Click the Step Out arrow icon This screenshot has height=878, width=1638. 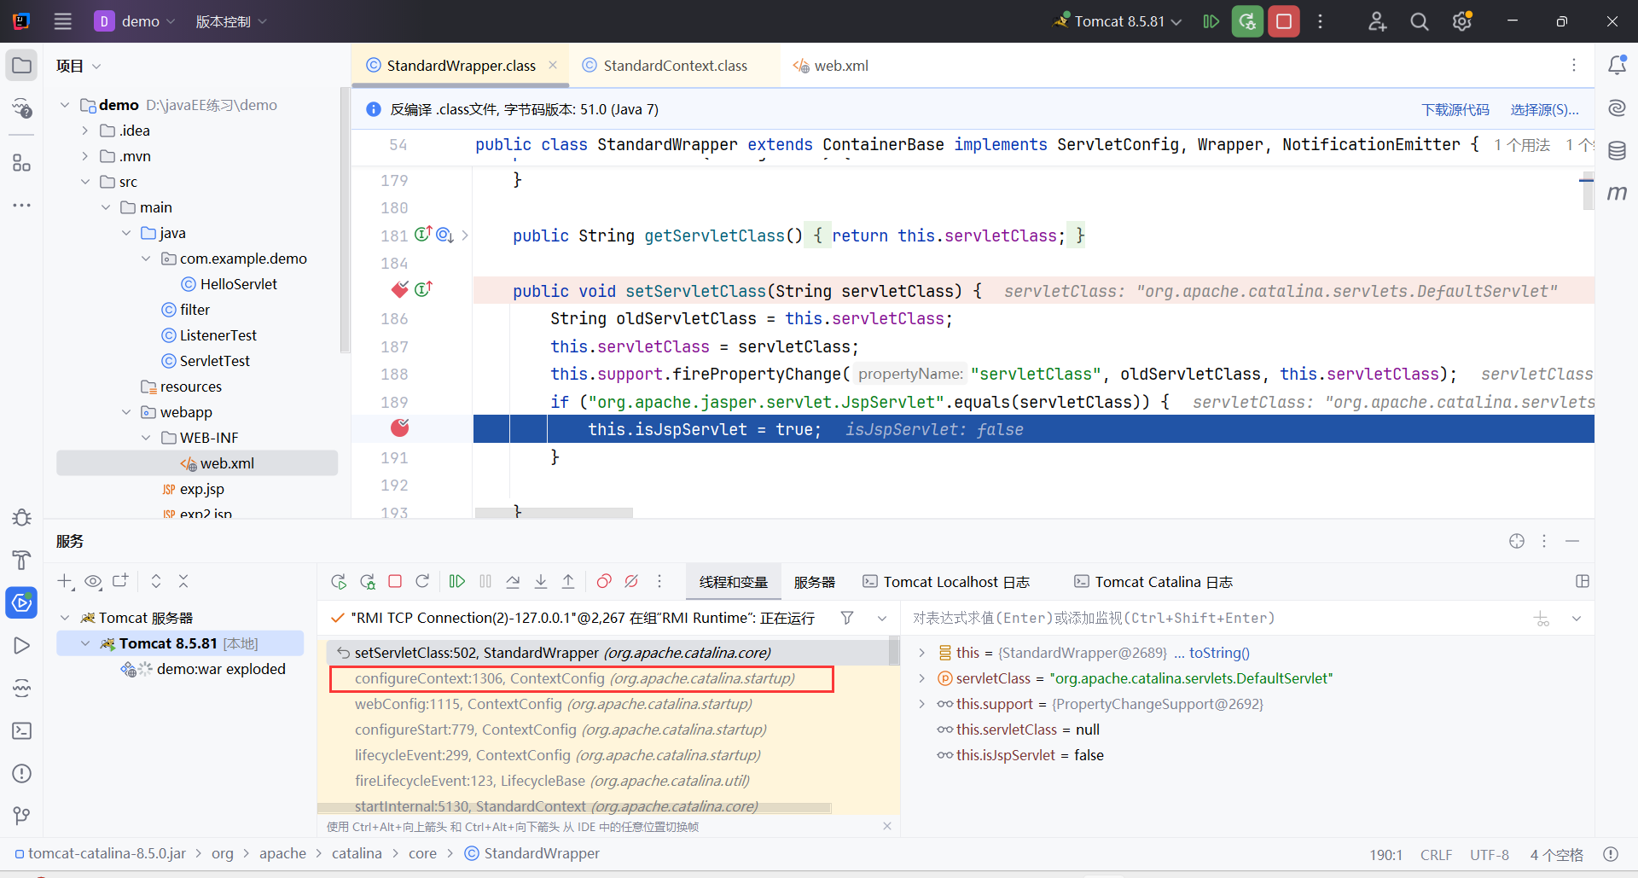coord(568,582)
